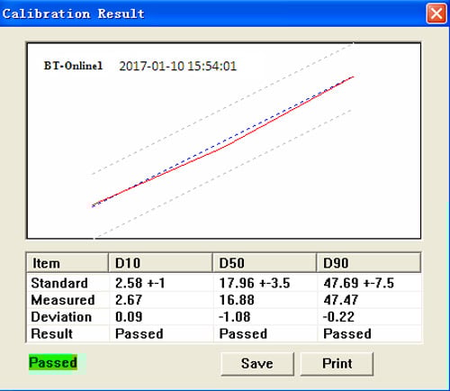The width and height of the screenshot is (450, 391).
Task: Select the Standard row label
Action: [x=59, y=283]
